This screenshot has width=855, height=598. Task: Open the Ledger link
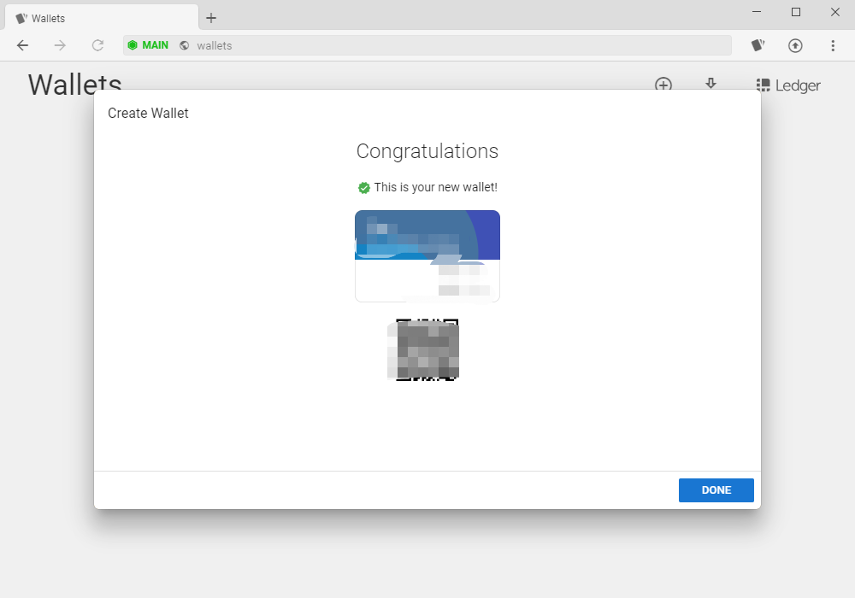pos(788,85)
